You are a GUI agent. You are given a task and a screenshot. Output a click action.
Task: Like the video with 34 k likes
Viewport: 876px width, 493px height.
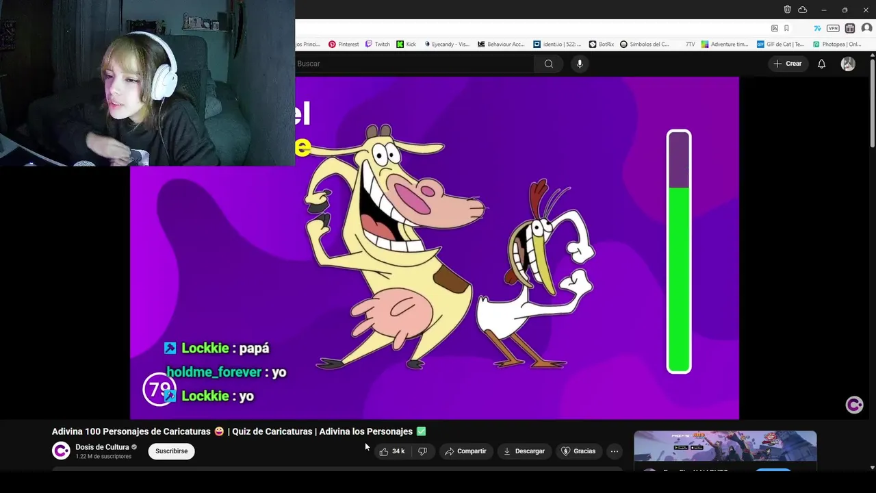tap(392, 451)
